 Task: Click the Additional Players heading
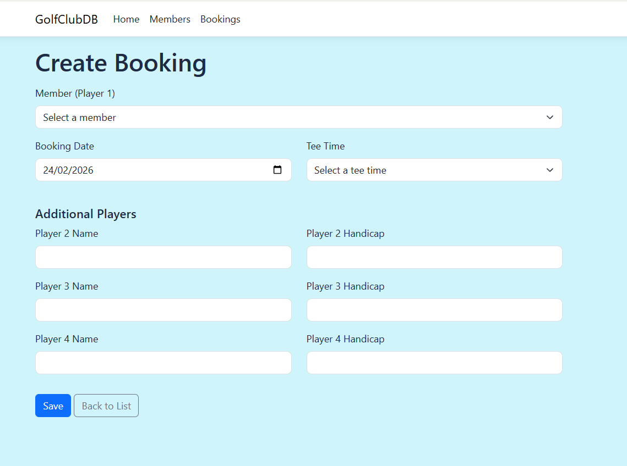(x=86, y=214)
